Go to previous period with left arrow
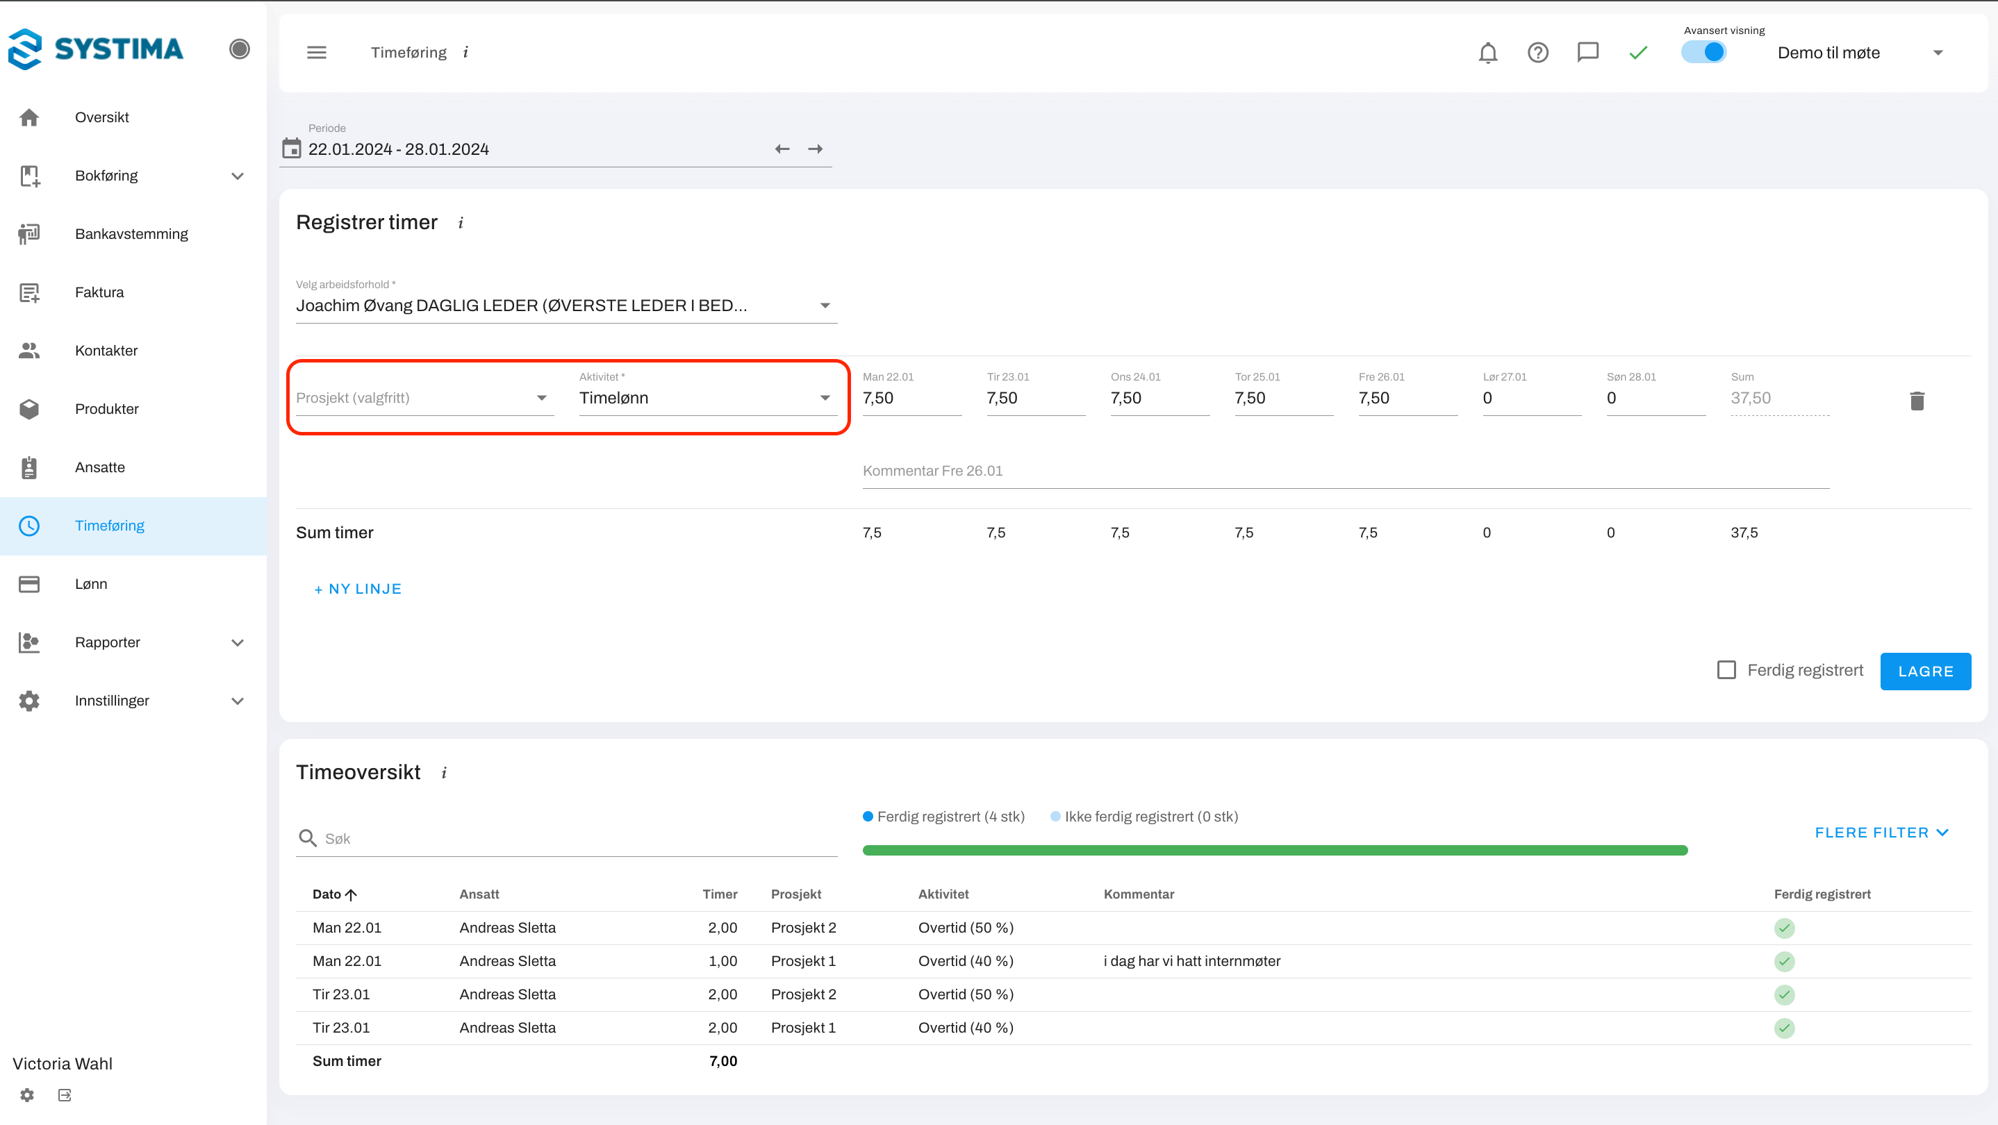 782,149
